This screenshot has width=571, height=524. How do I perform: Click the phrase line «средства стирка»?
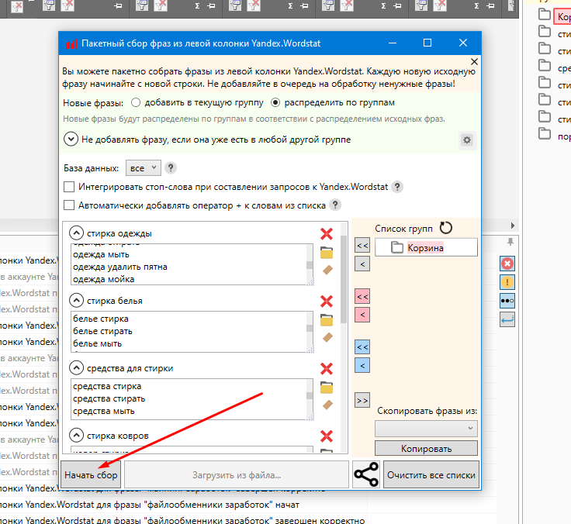tap(107, 386)
